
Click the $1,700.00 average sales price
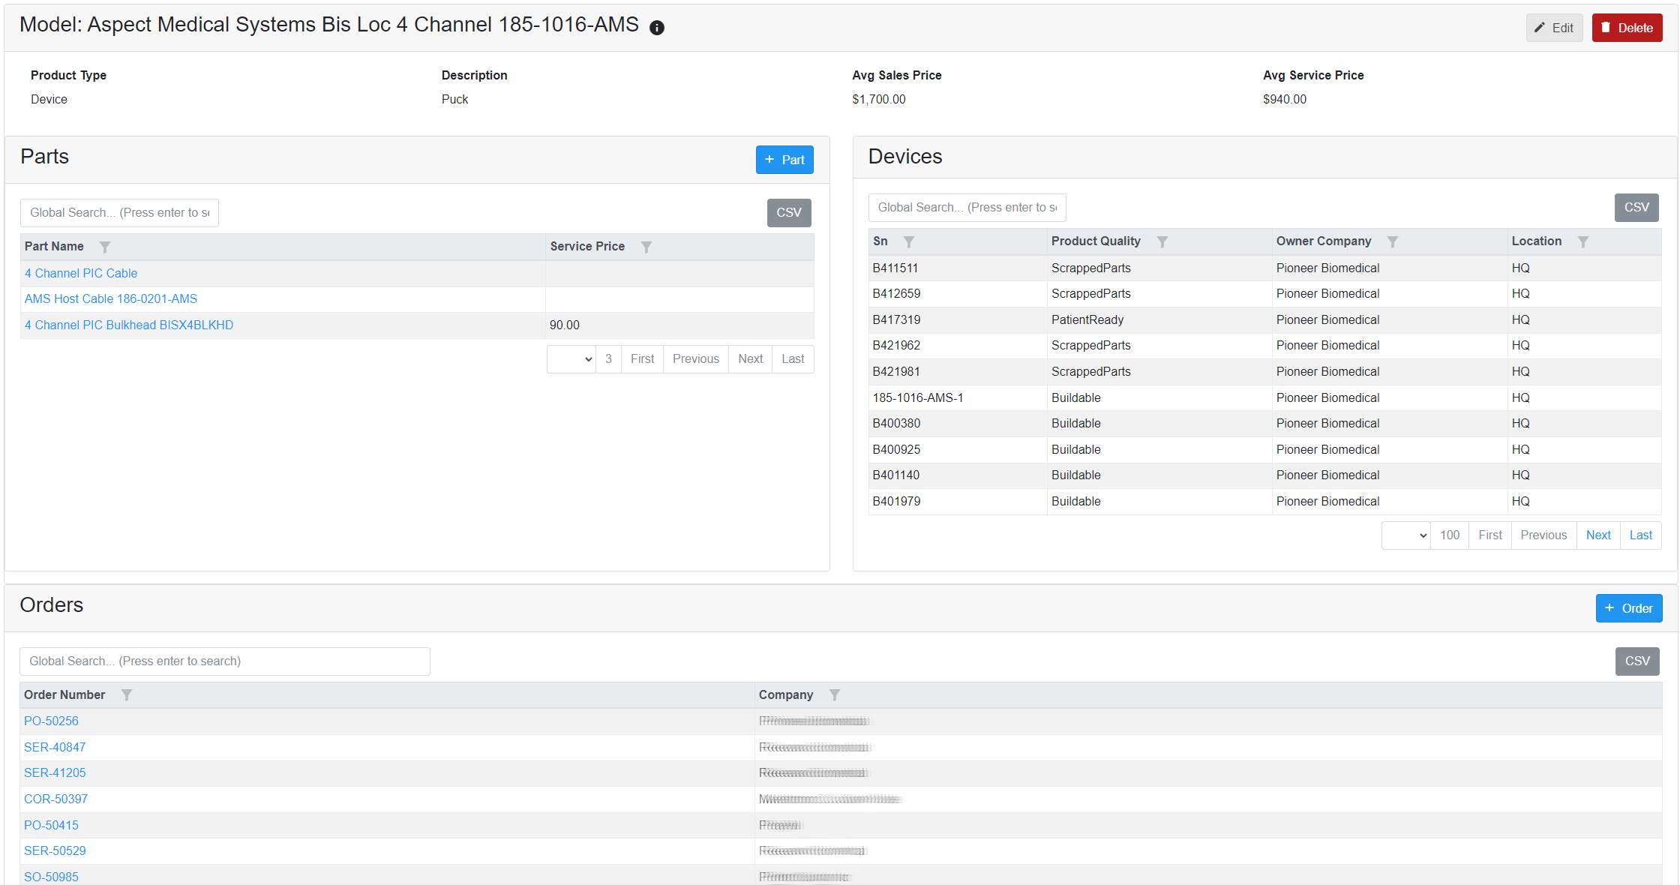tap(879, 100)
